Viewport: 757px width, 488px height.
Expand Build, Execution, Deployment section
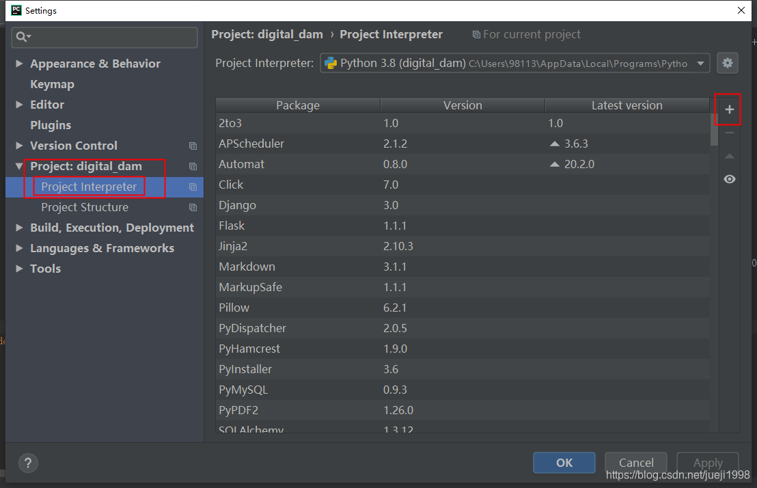click(x=19, y=228)
